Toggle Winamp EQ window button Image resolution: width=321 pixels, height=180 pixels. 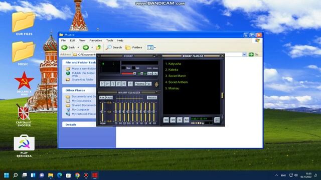[150, 73]
